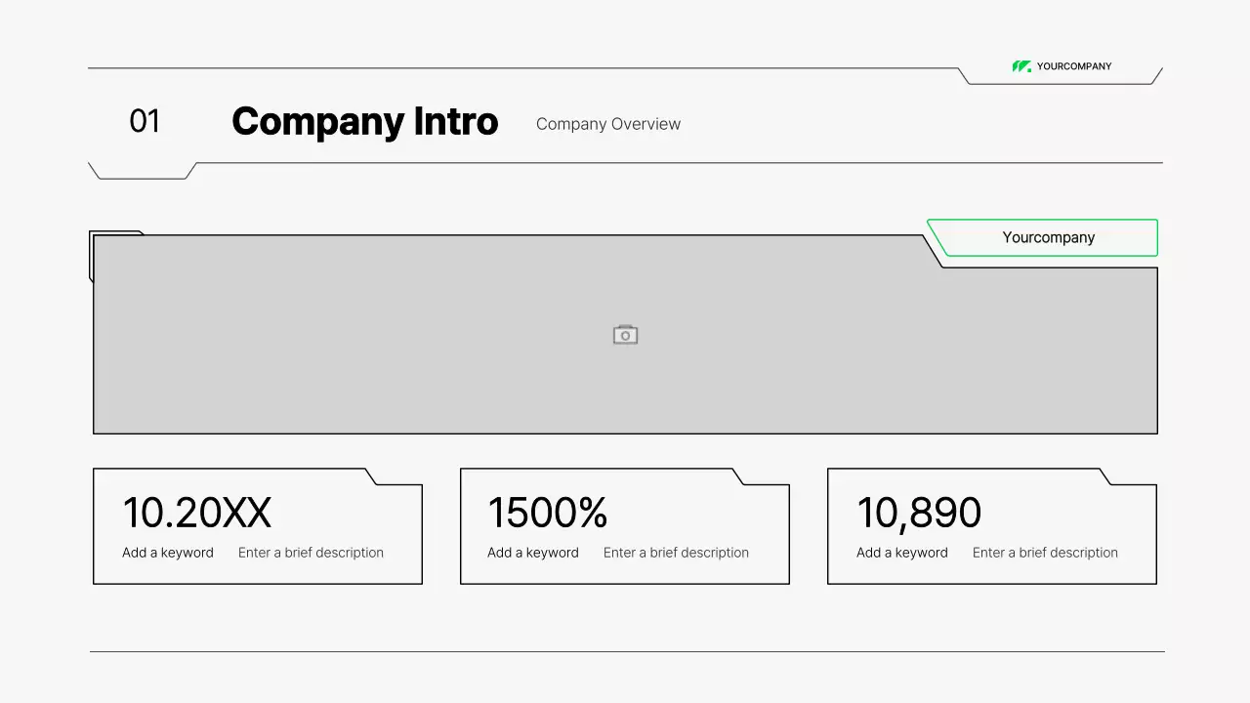Select the 10.20XX statistic text

196,513
